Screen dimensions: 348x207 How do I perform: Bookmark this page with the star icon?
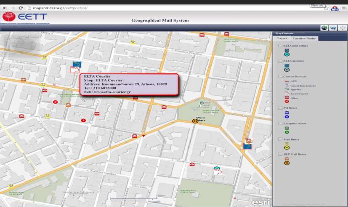point(326,8)
